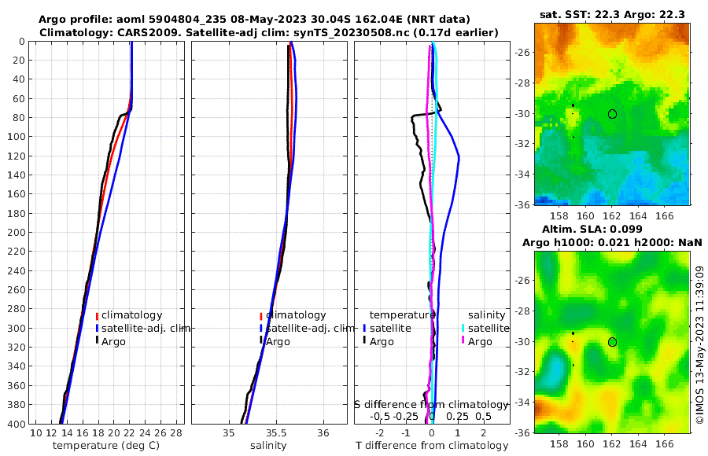The width and height of the screenshot is (708, 456).
Task: Click the Argo float circle on SLA map
Action: [612, 342]
